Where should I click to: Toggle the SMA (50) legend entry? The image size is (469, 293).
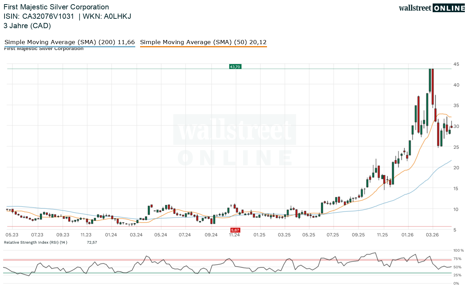pos(203,42)
